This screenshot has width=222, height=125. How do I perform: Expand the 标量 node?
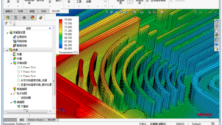point(11,55)
